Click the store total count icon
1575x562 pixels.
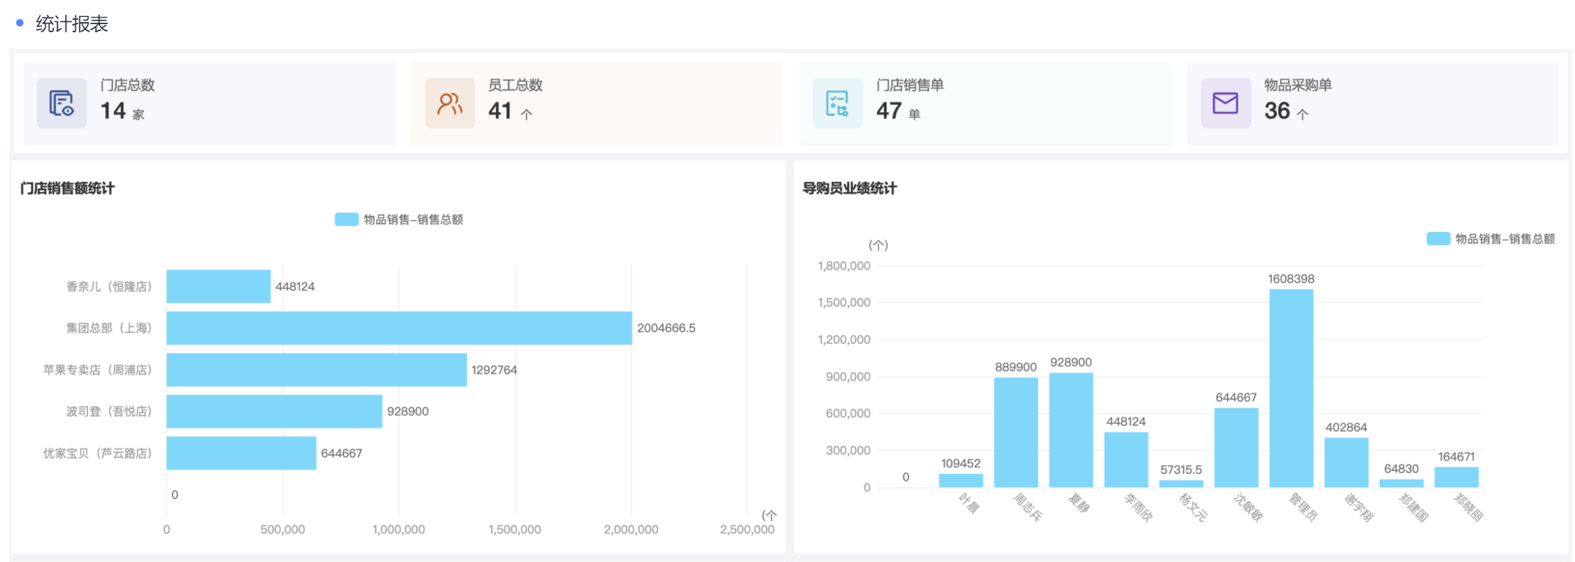coord(62,103)
